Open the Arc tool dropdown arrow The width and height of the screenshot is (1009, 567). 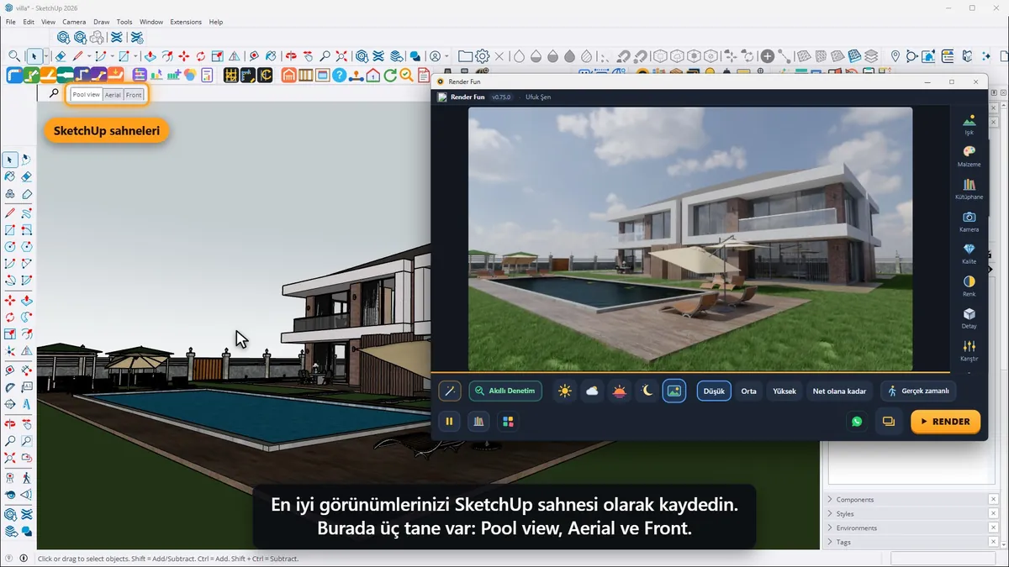click(113, 56)
